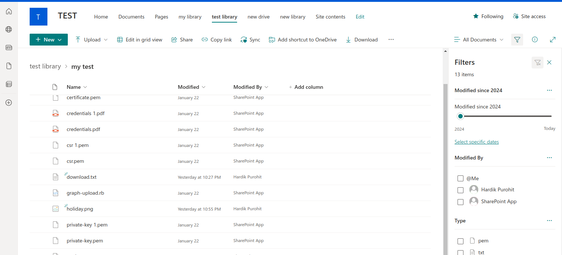
Task: Go back via the test library breadcrumb
Action: 45,66
